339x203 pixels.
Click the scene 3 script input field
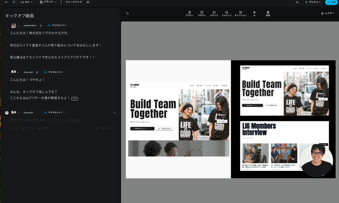[45, 120]
